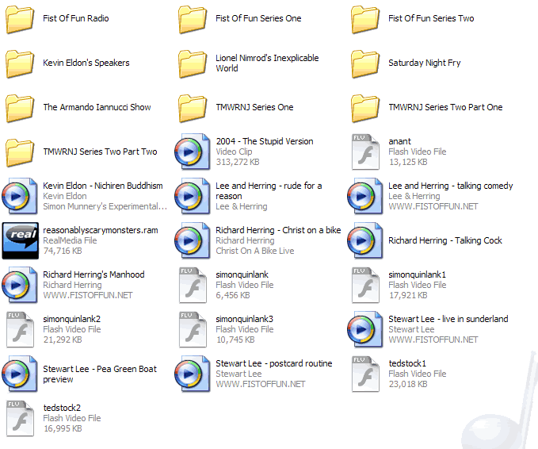
Task: Click 'TMWRNJ Series Two Part Two' name
Action: [x=100, y=152]
